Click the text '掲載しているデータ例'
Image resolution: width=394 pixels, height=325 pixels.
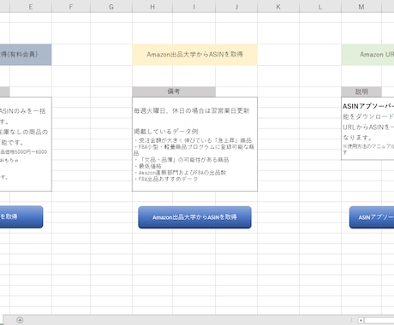click(166, 132)
